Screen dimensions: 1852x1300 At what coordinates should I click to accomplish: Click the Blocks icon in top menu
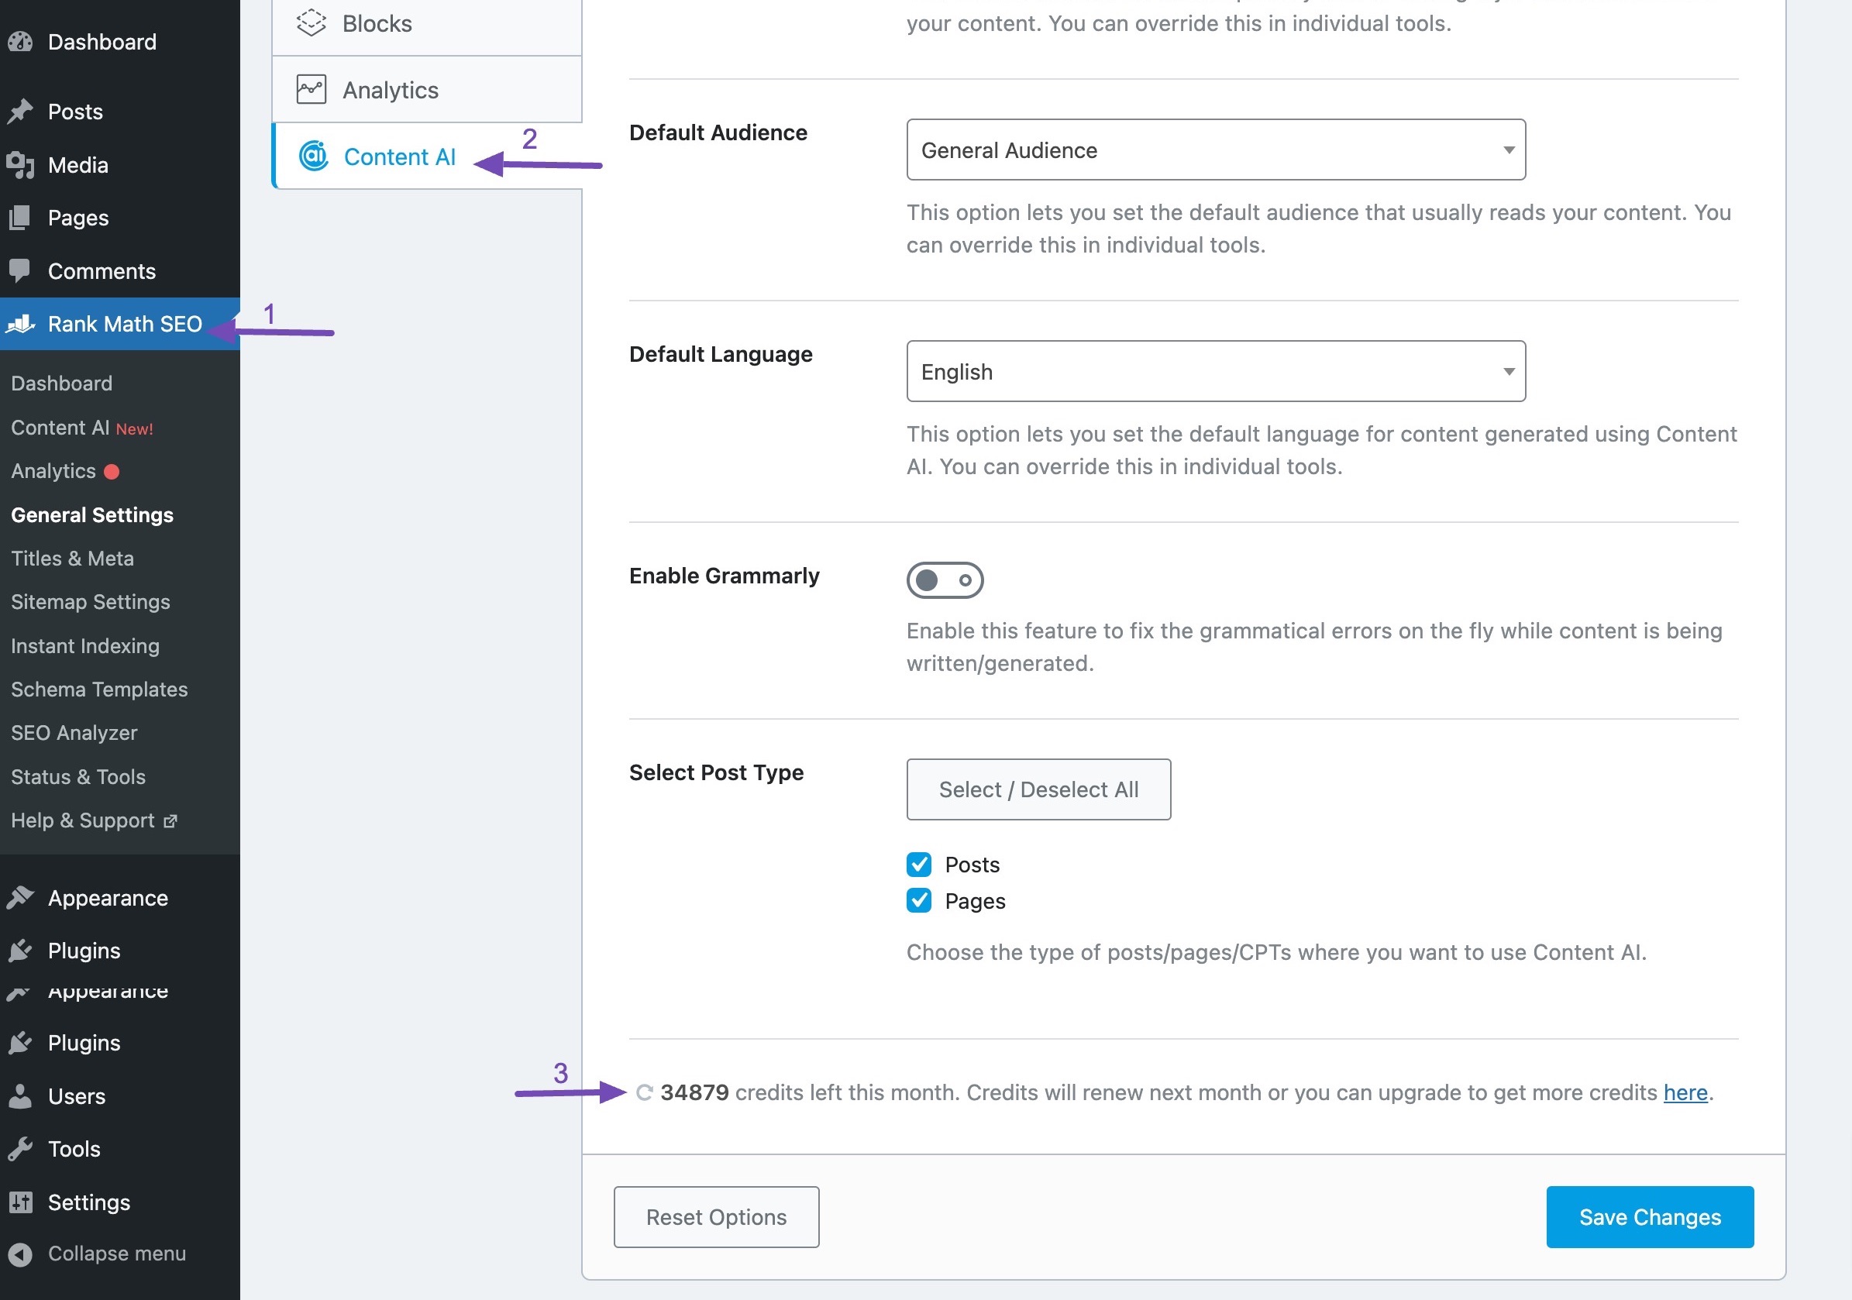310,21
